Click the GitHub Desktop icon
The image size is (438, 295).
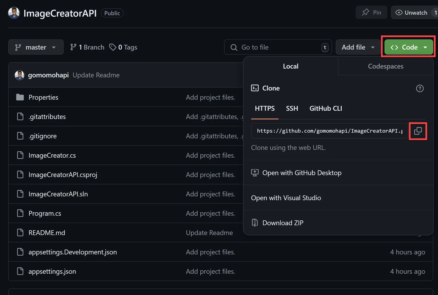[255, 173]
